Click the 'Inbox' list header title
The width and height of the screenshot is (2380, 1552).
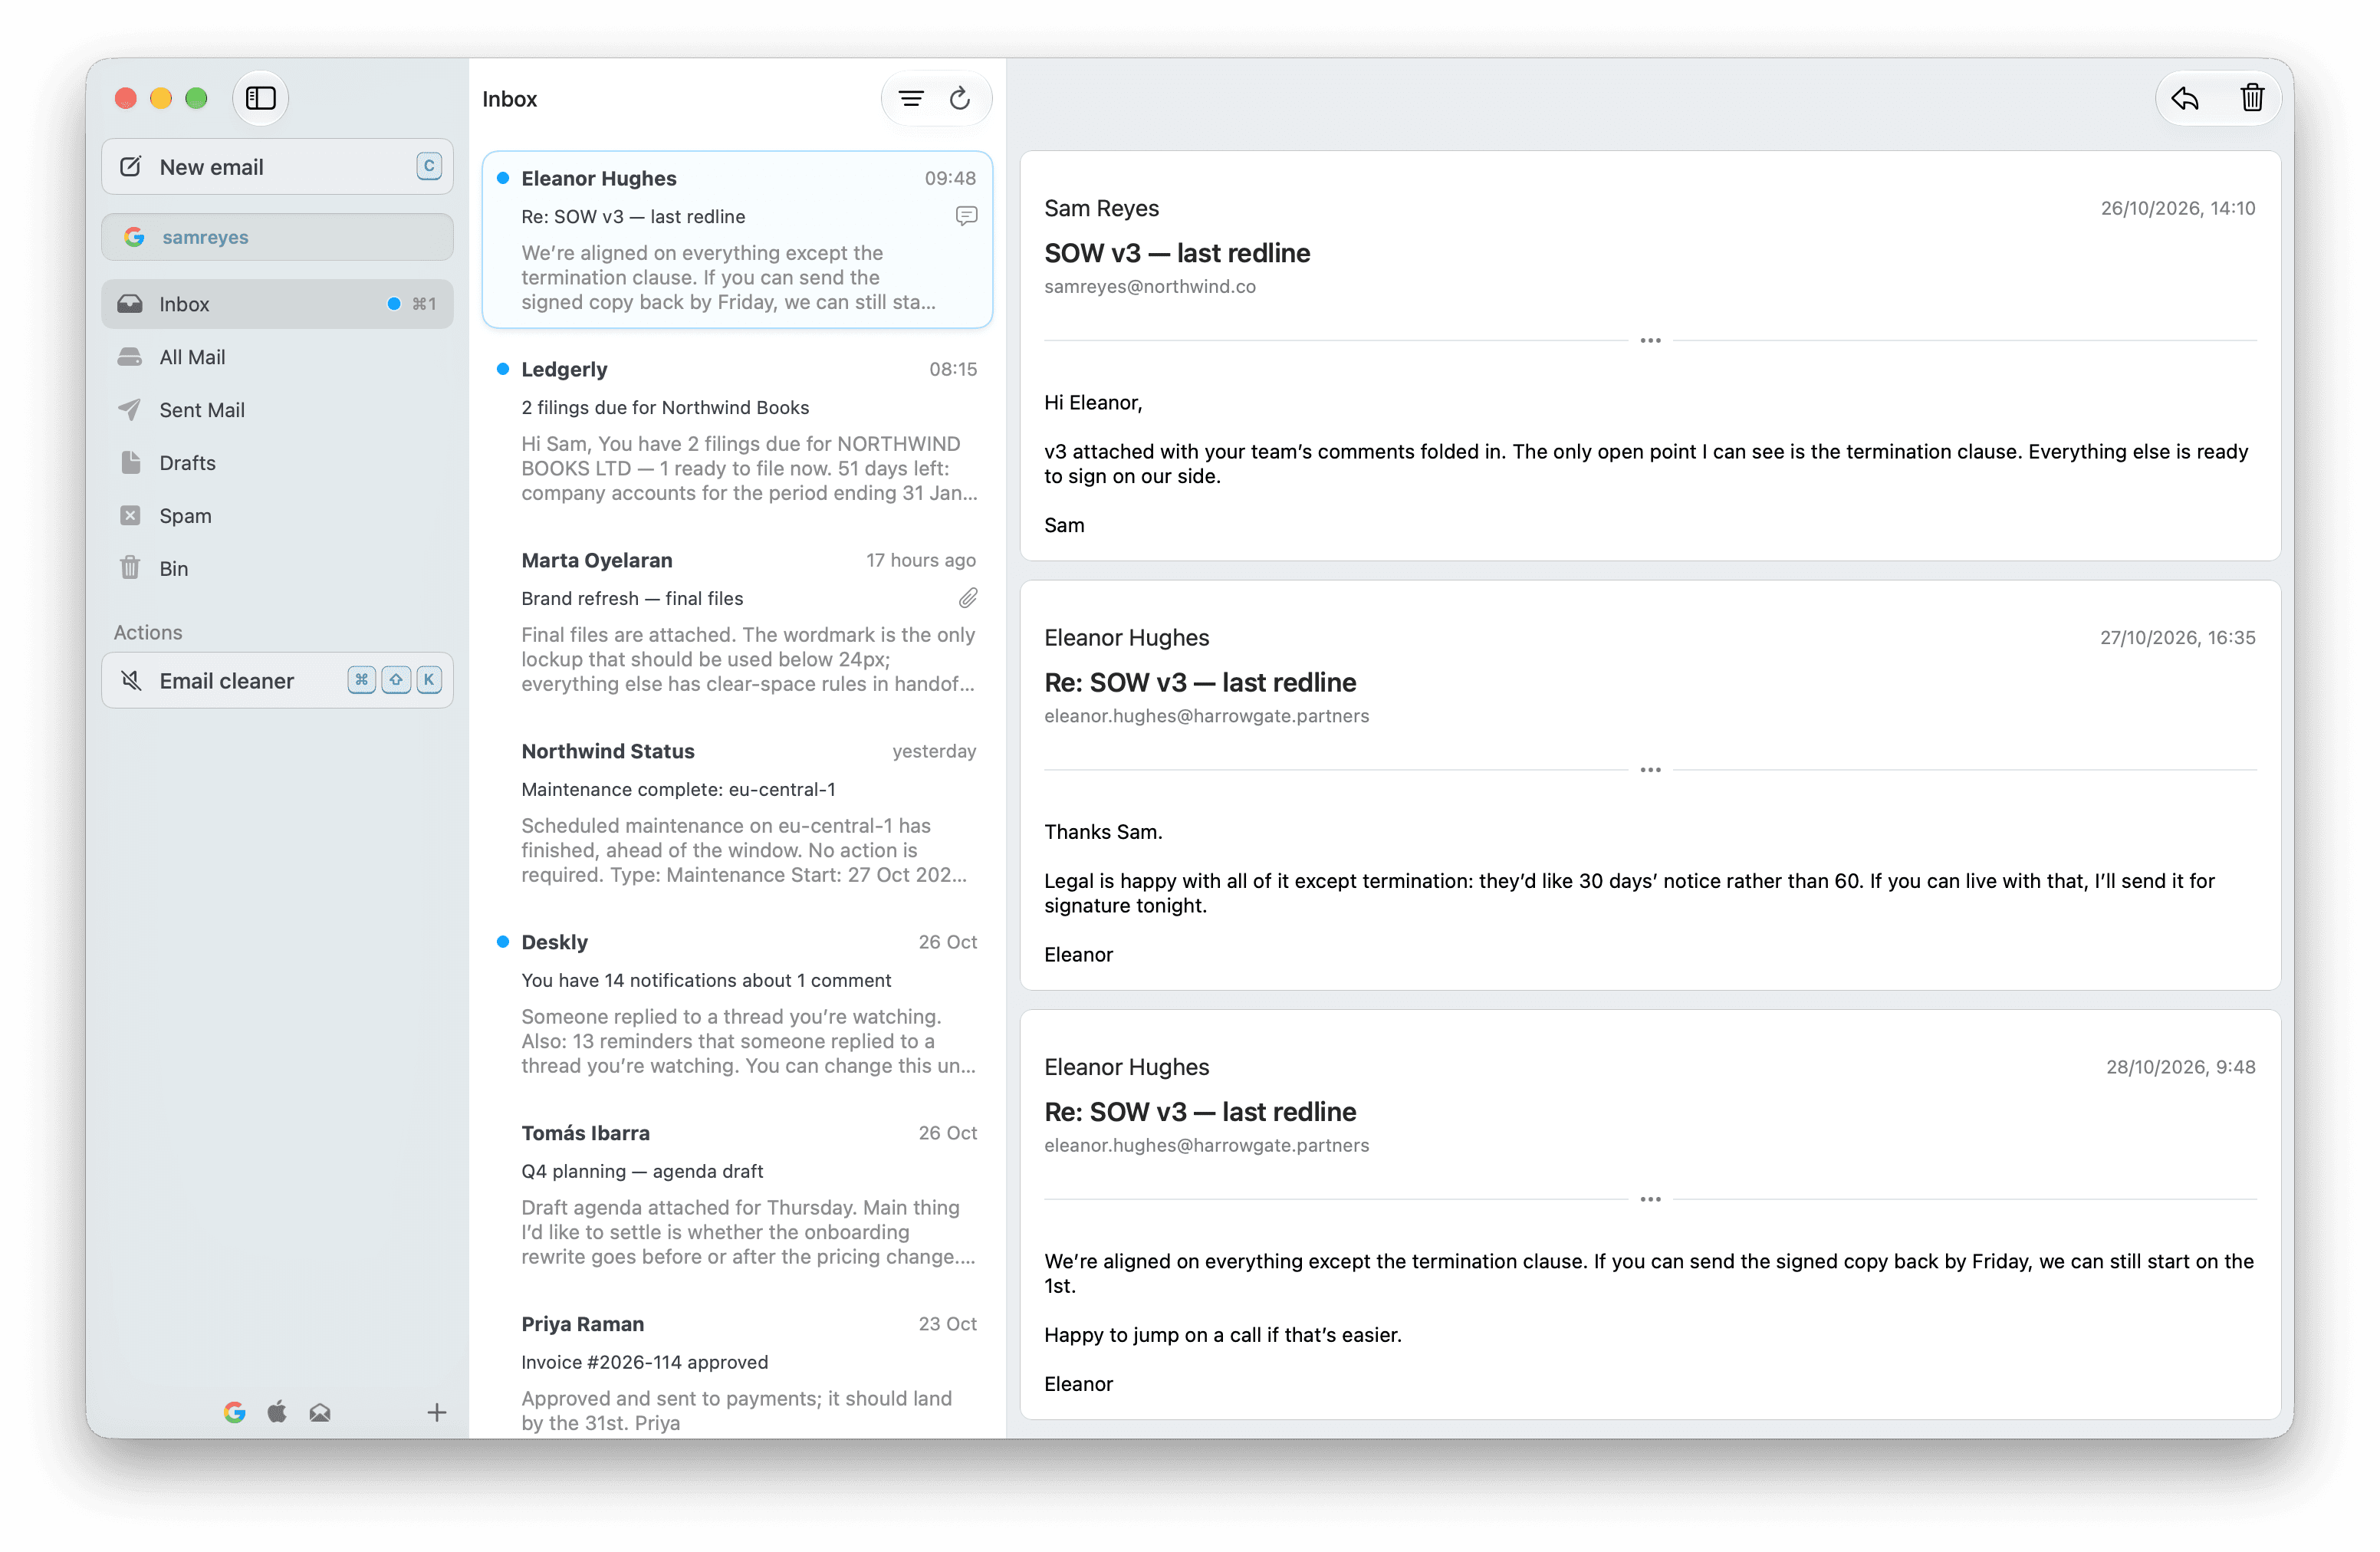pos(510,99)
